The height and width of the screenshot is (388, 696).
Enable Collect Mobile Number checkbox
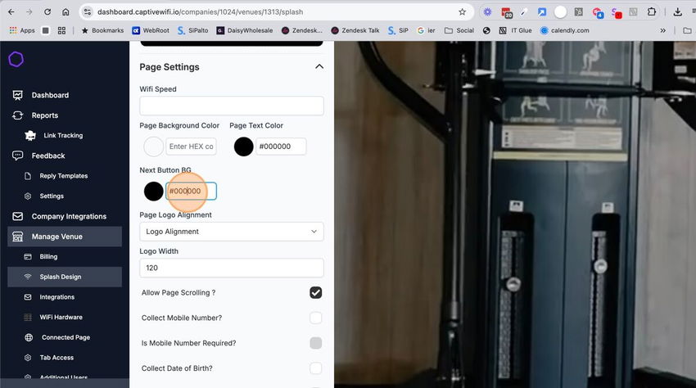315,318
